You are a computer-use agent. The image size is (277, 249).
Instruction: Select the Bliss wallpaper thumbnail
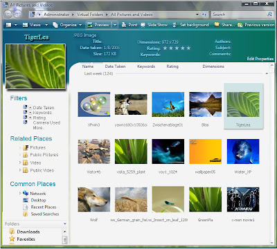[205, 104]
